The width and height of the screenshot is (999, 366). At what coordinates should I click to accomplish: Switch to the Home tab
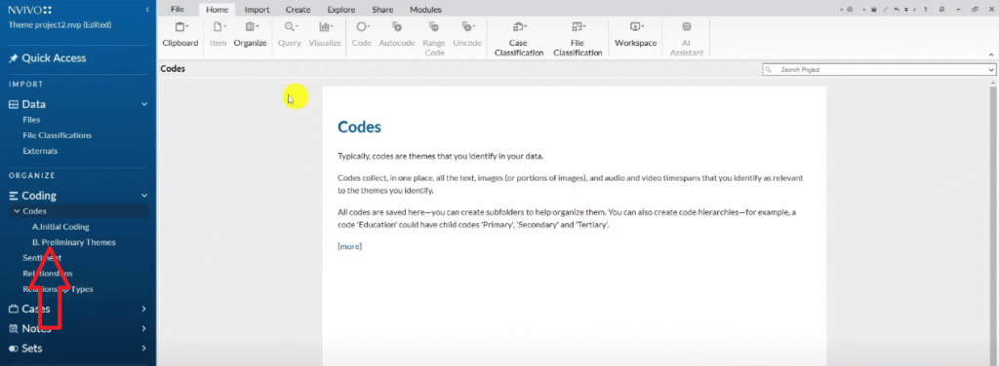(x=218, y=10)
